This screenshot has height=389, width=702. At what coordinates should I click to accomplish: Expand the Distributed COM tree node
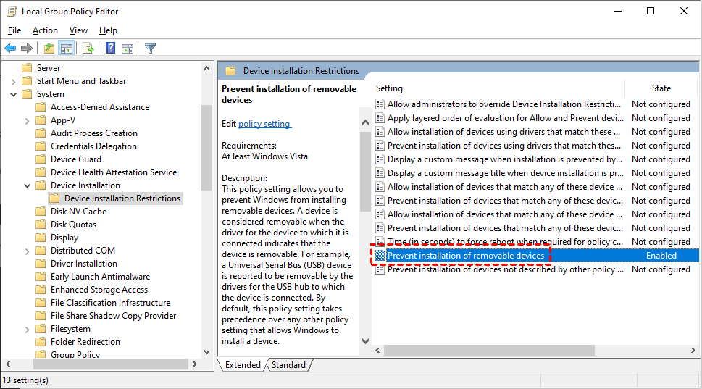coord(27,251)
